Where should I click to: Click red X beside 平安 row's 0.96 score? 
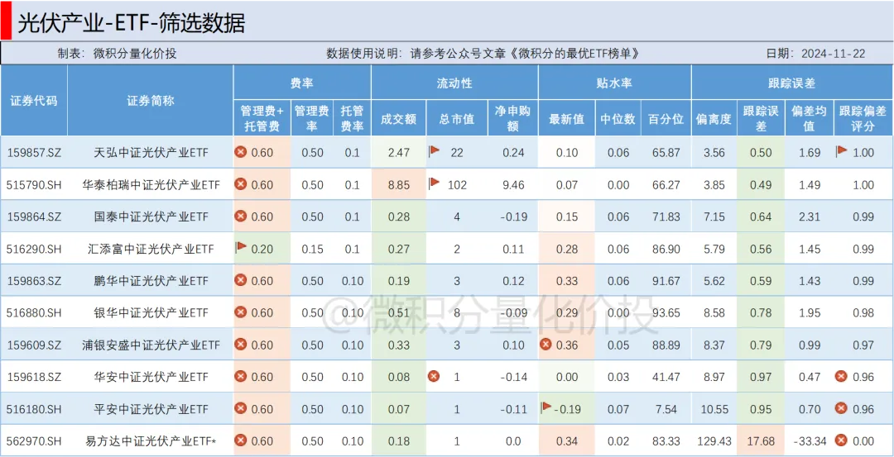point(841,408)
